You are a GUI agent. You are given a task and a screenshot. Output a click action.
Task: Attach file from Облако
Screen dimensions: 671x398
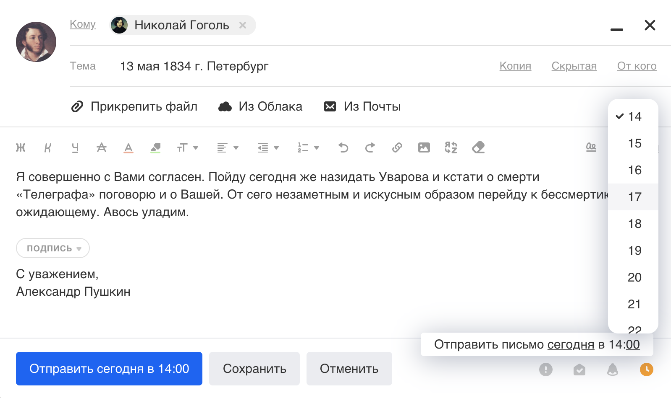pyautogui.click(x=260, y=106)
